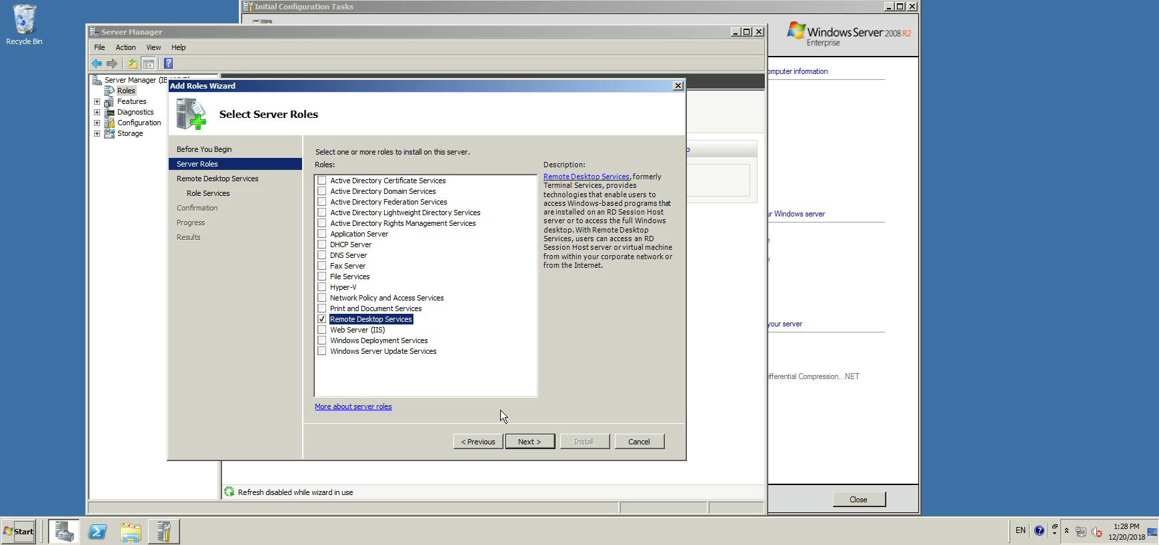1159x545 pixels.
Task: Check Active Directory Federation Services box
Action: click(x=322, y=202)
